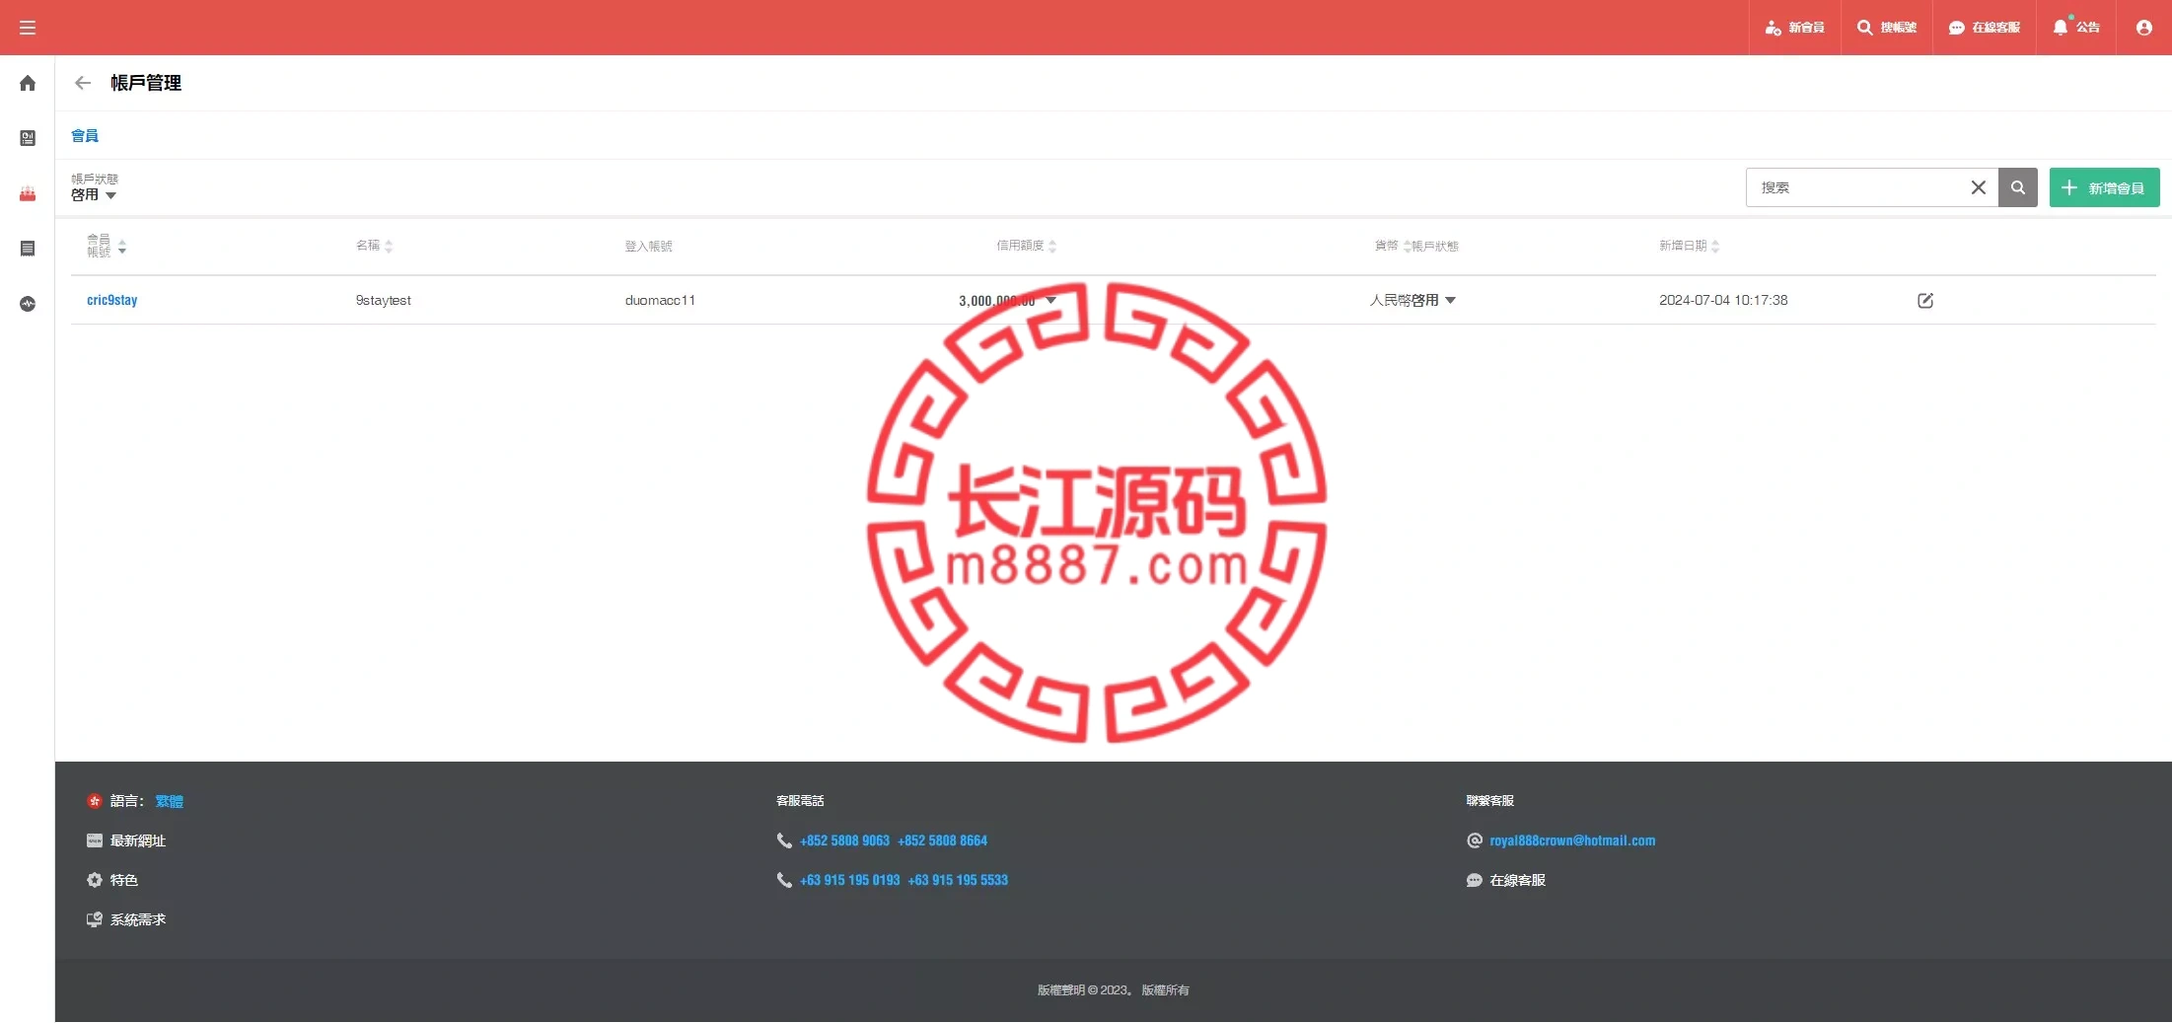Click phone number +63 915 195 0193
Screen dimensions: 2172x1023
(849, 880)
